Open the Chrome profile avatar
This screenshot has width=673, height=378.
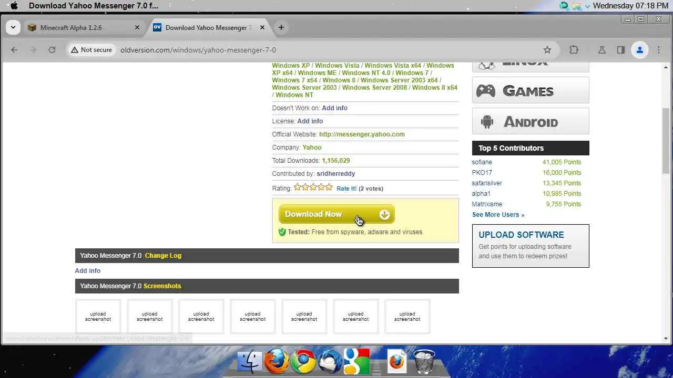click(x=640, y=50)
